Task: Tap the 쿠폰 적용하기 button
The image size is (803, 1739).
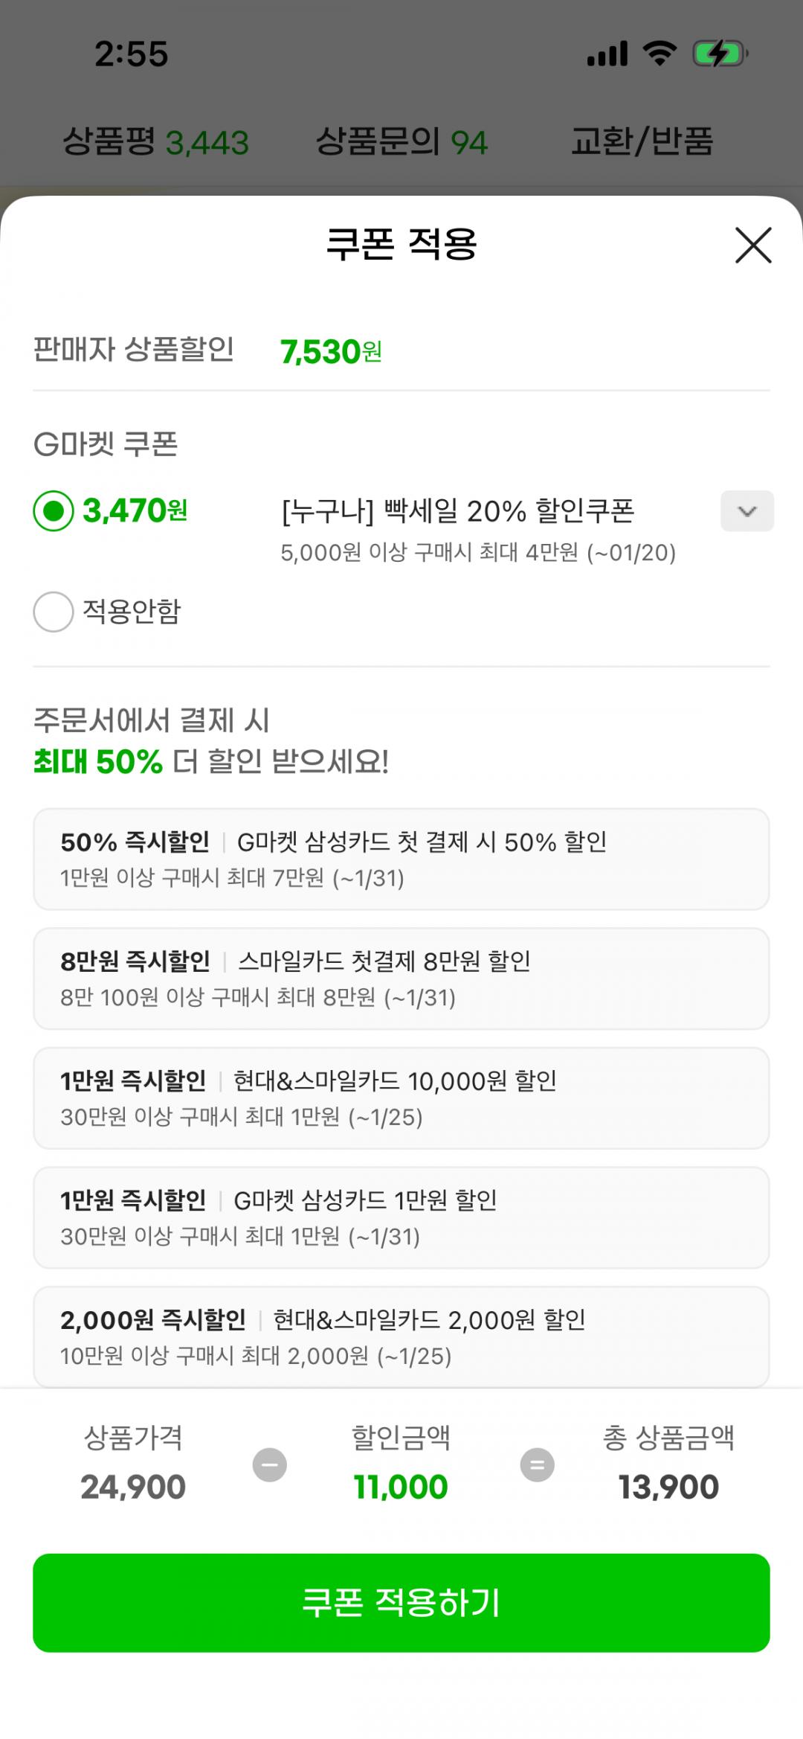Action: 401,1602
